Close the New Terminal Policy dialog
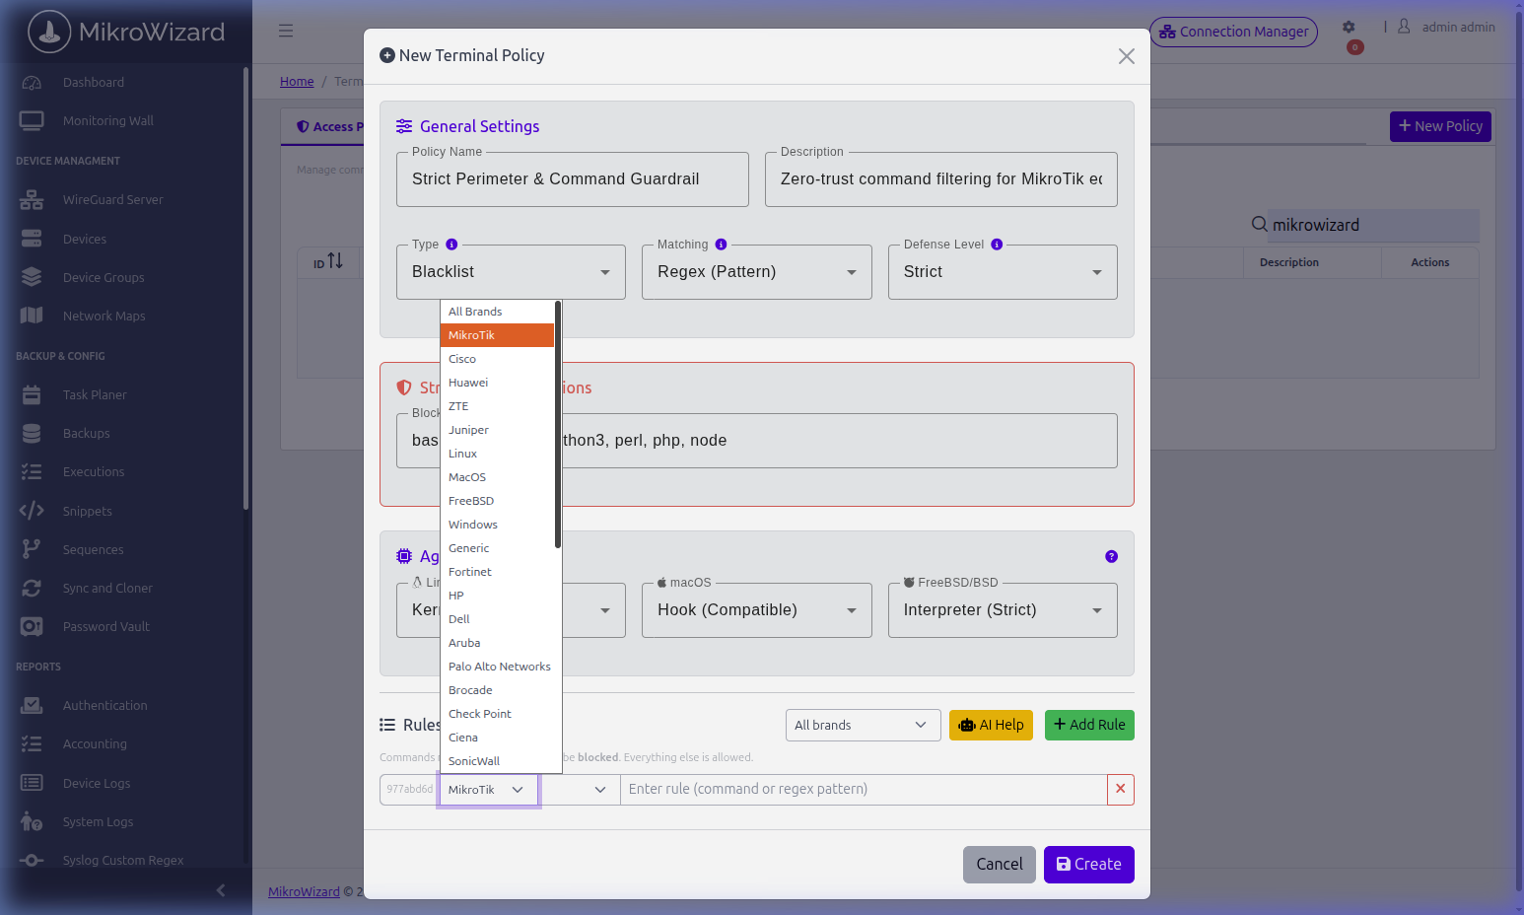1524x915 pixels. [x=1127, y=56]
